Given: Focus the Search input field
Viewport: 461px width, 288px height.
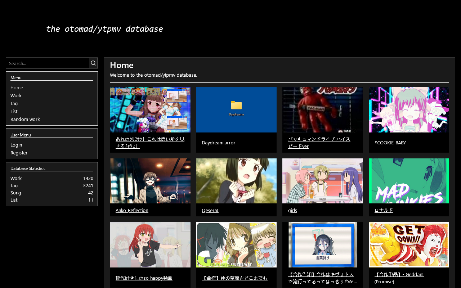Looking at the screenshot, I should pyautogui.click(x=48, y=63).
